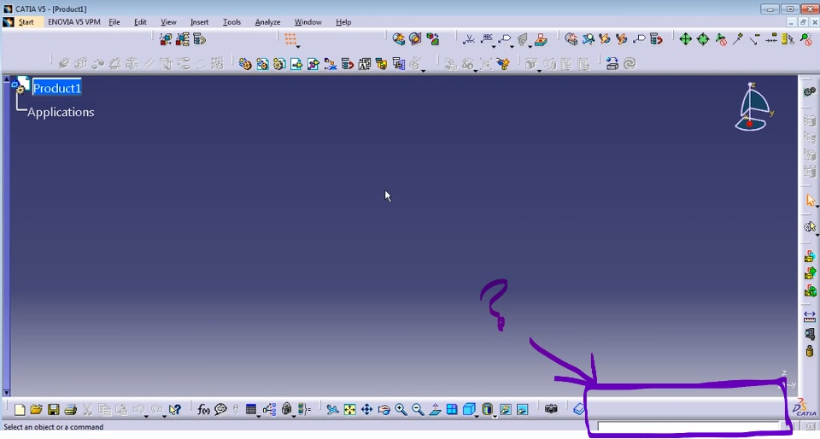
Task: Save the document with the floppy icon
Action: pyautogui.click(x=53, y=410)
